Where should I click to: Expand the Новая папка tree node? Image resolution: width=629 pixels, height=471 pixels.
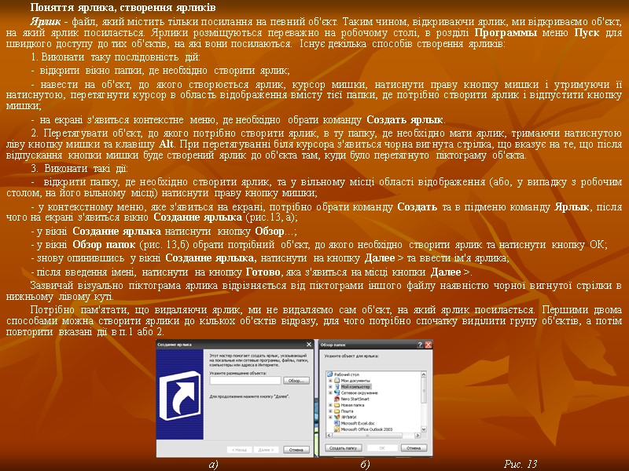[330, 405]
